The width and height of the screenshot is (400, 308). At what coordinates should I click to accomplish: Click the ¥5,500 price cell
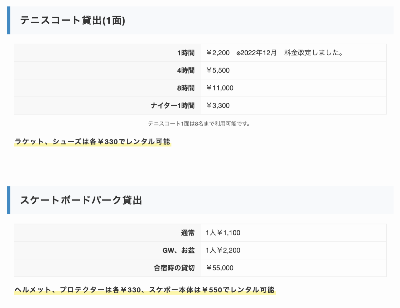coord(218,70)
